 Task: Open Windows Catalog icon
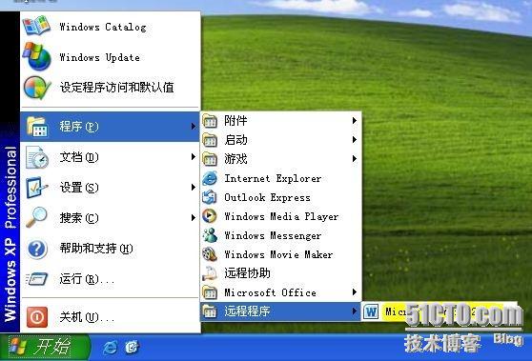(36, 26)
